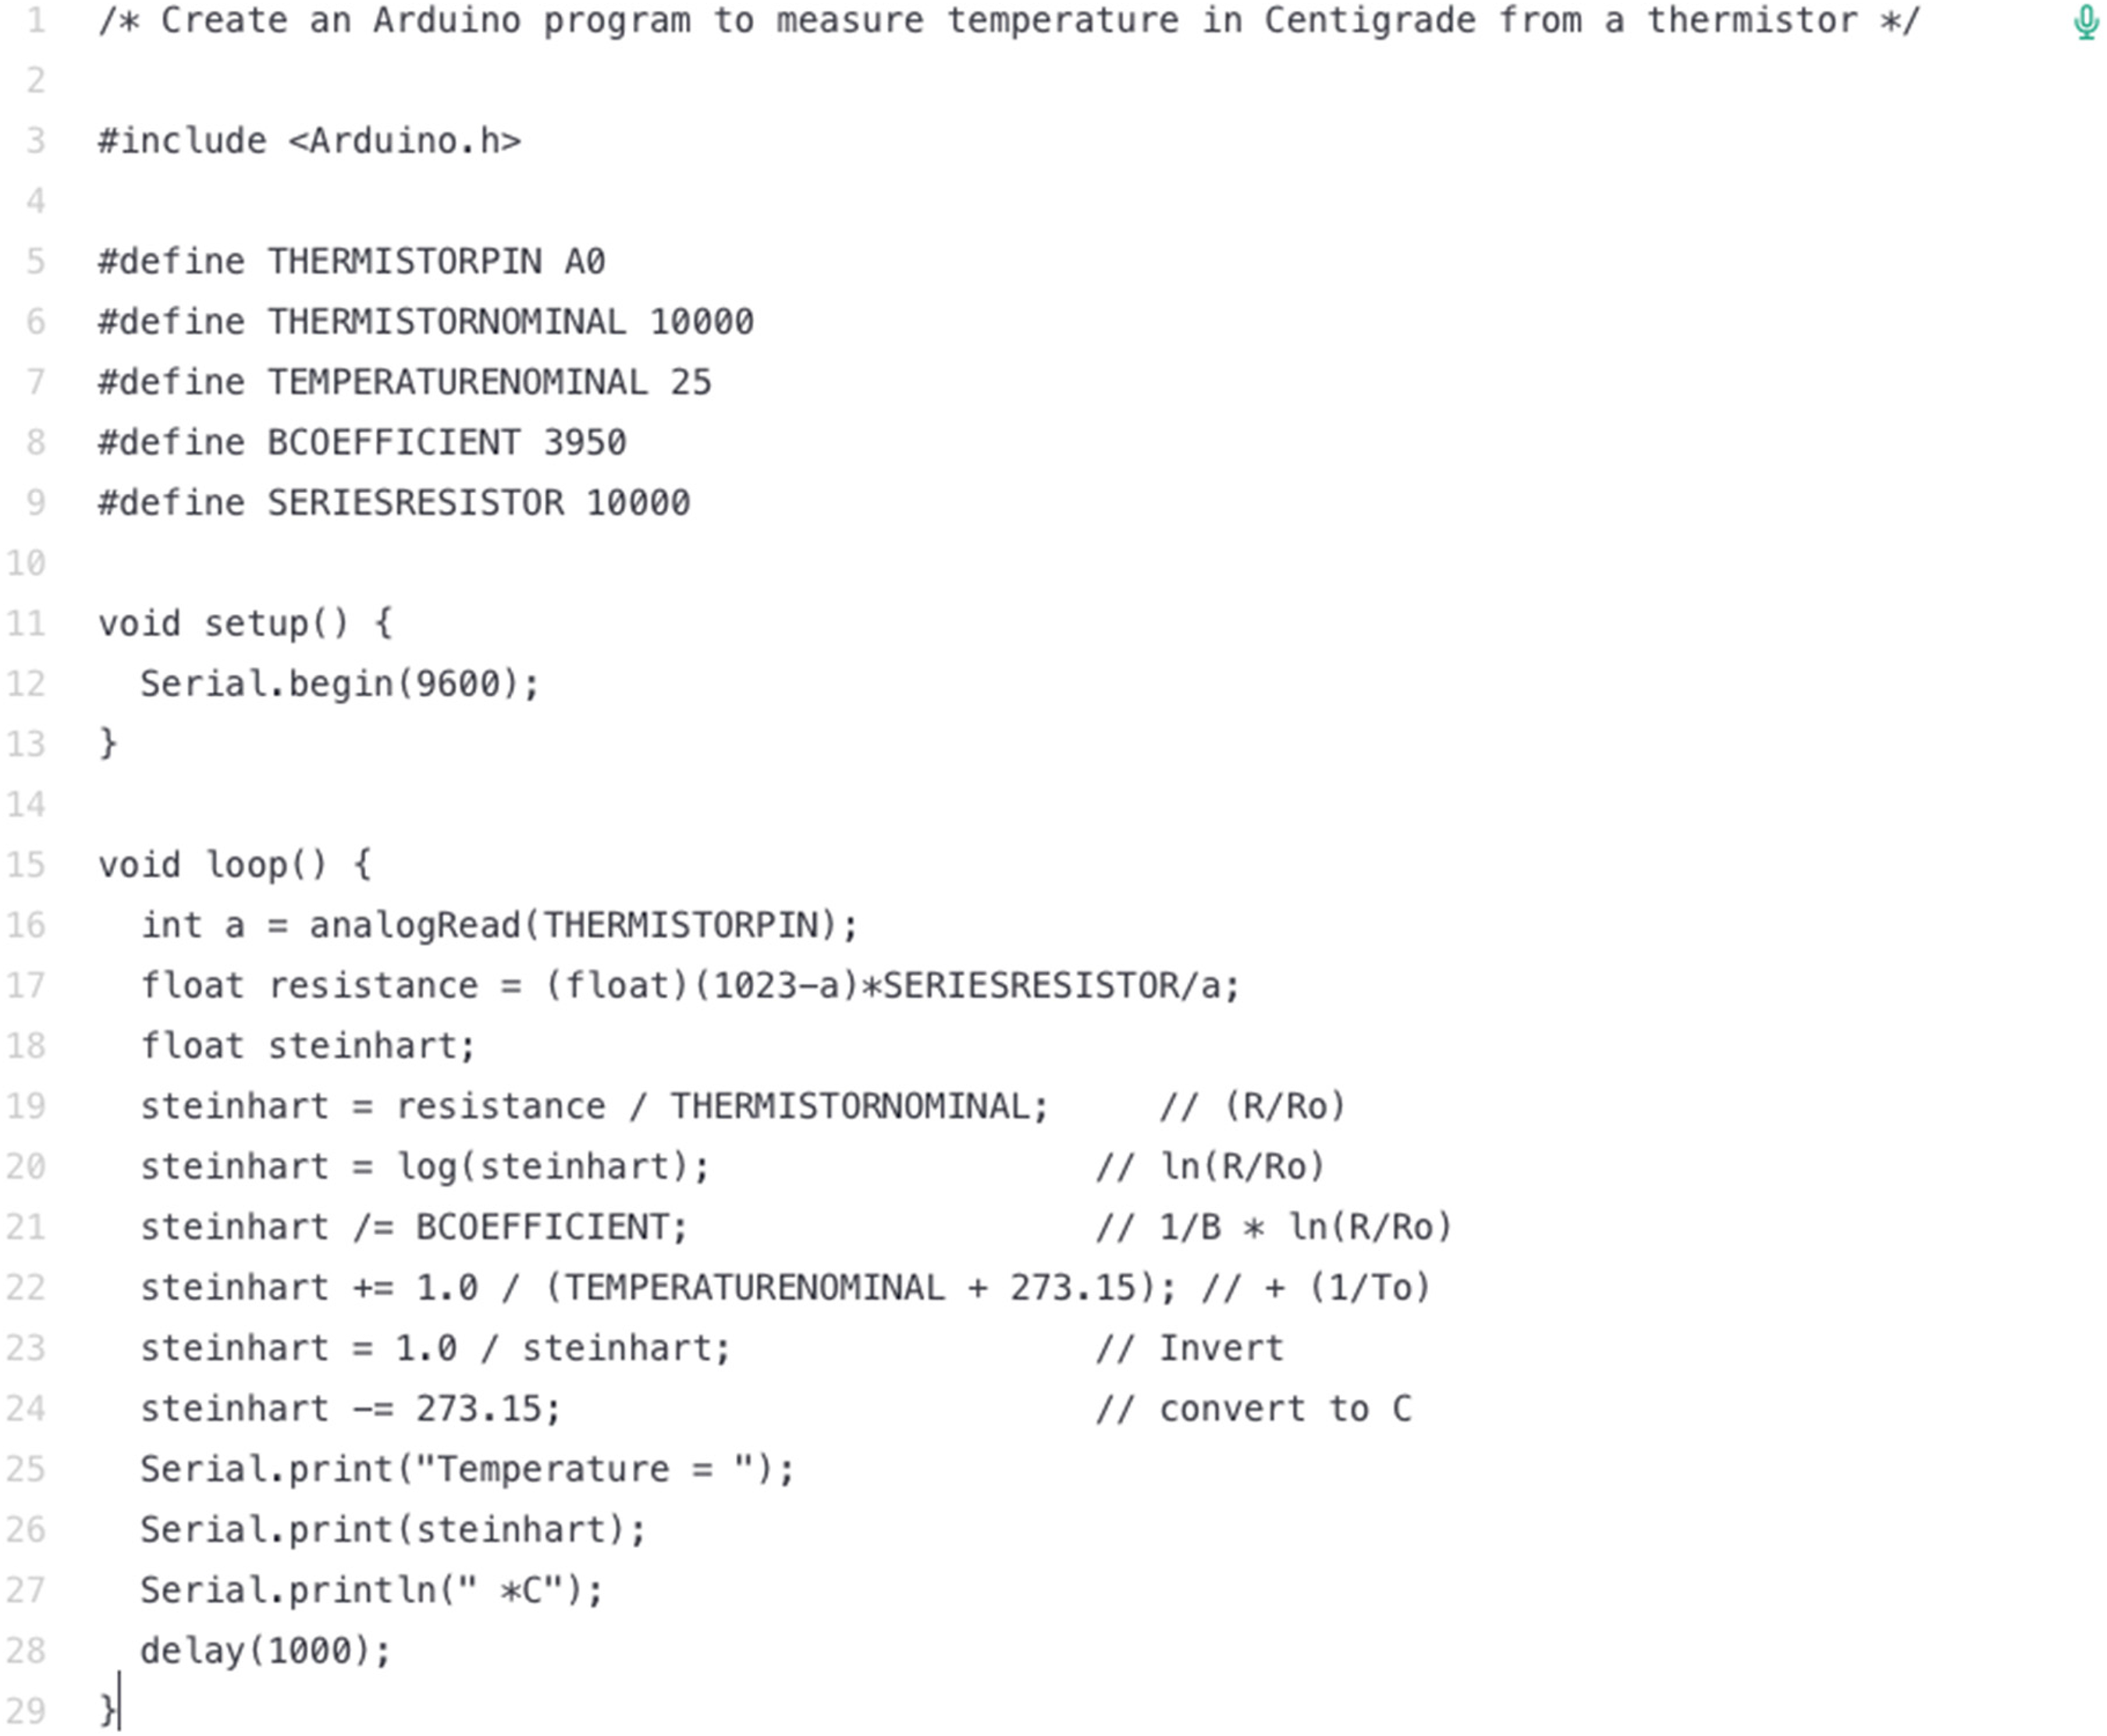Click the float steinhart declaration line
The image size is (2107, 1736).
308,1046
